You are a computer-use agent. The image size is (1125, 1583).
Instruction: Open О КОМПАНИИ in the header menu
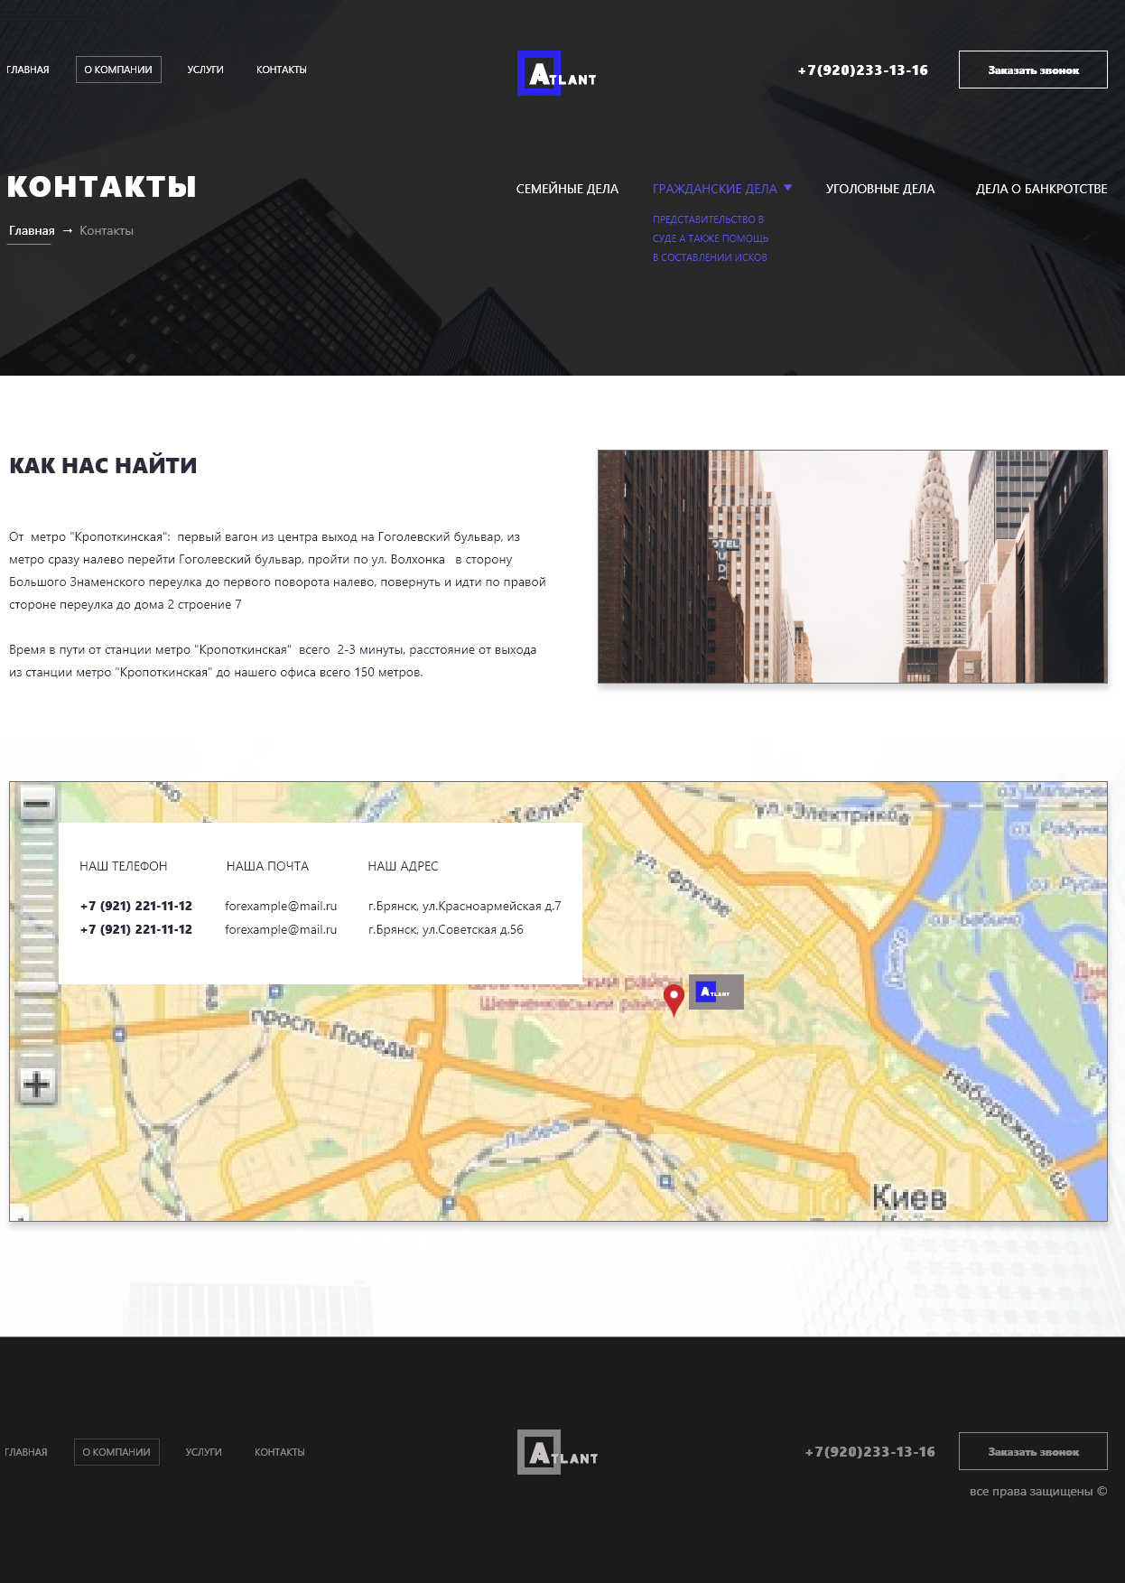(118, 70)
